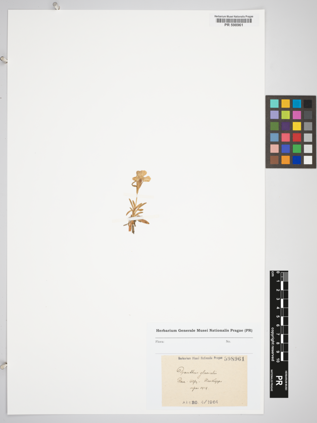
Task: Click the PR logo on the scale bar
Action: [279, 380]
